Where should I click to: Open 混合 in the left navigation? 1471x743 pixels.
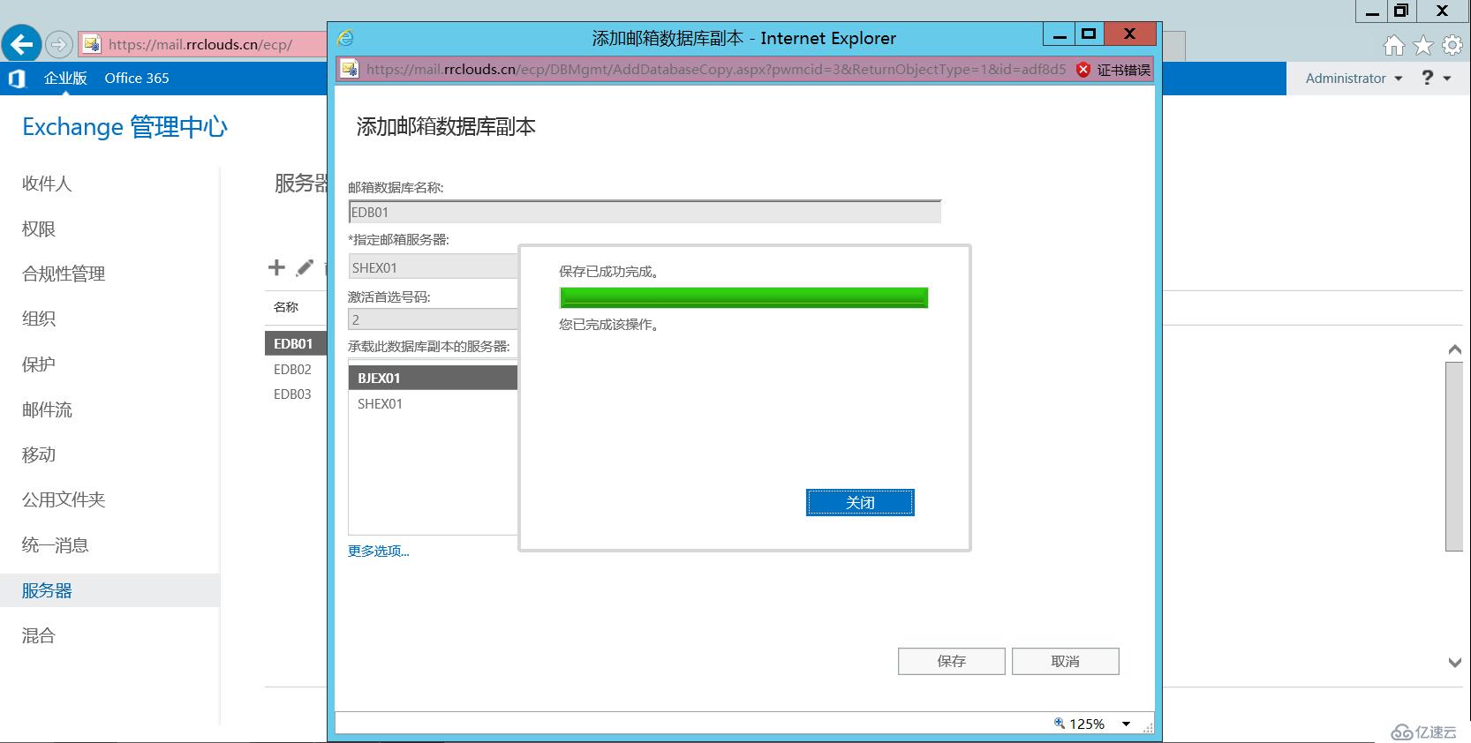pos(39,635)
